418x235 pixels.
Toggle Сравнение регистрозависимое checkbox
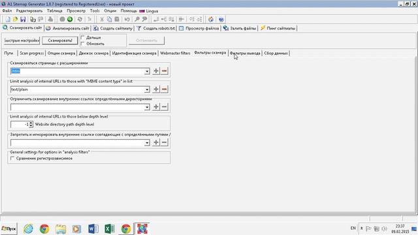[x=12, y=158]
